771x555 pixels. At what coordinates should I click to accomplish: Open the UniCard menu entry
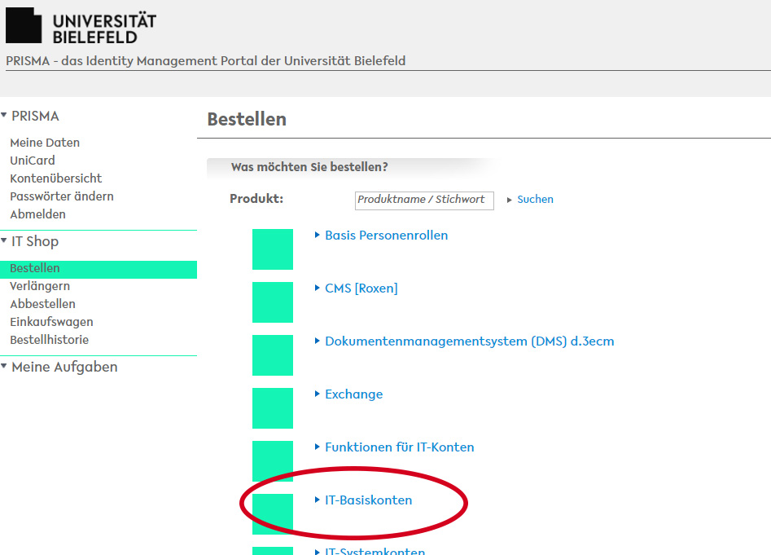(33, 161)
